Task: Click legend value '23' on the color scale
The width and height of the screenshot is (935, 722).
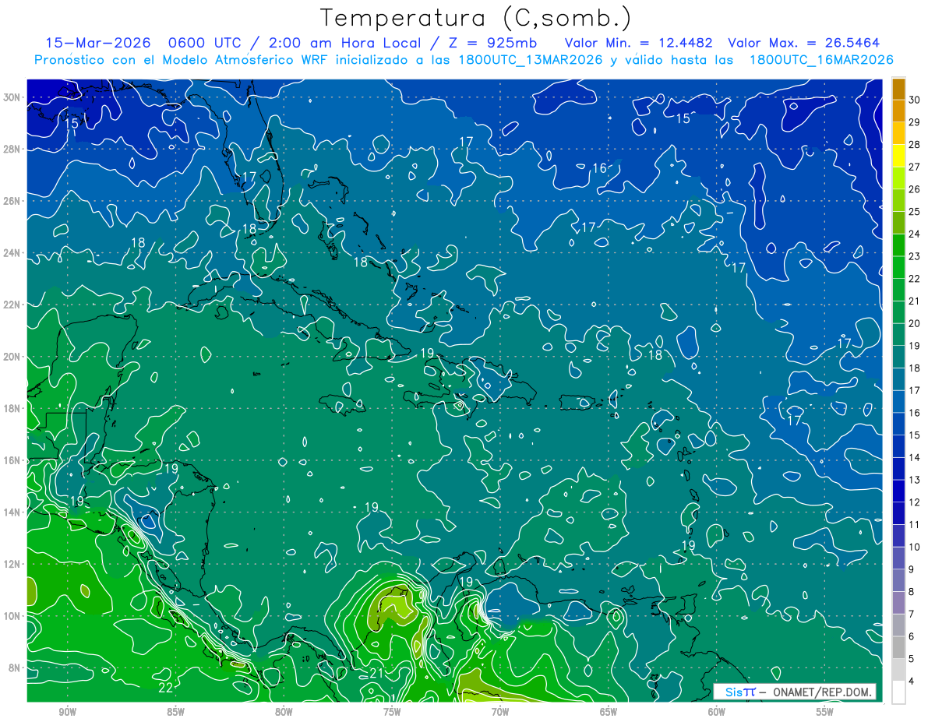Action: [915, 255]
